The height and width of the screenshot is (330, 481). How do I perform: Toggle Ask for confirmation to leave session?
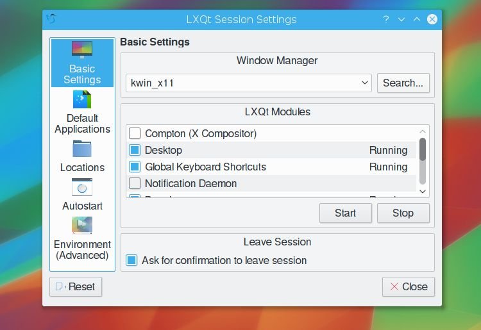coord(131,260)
